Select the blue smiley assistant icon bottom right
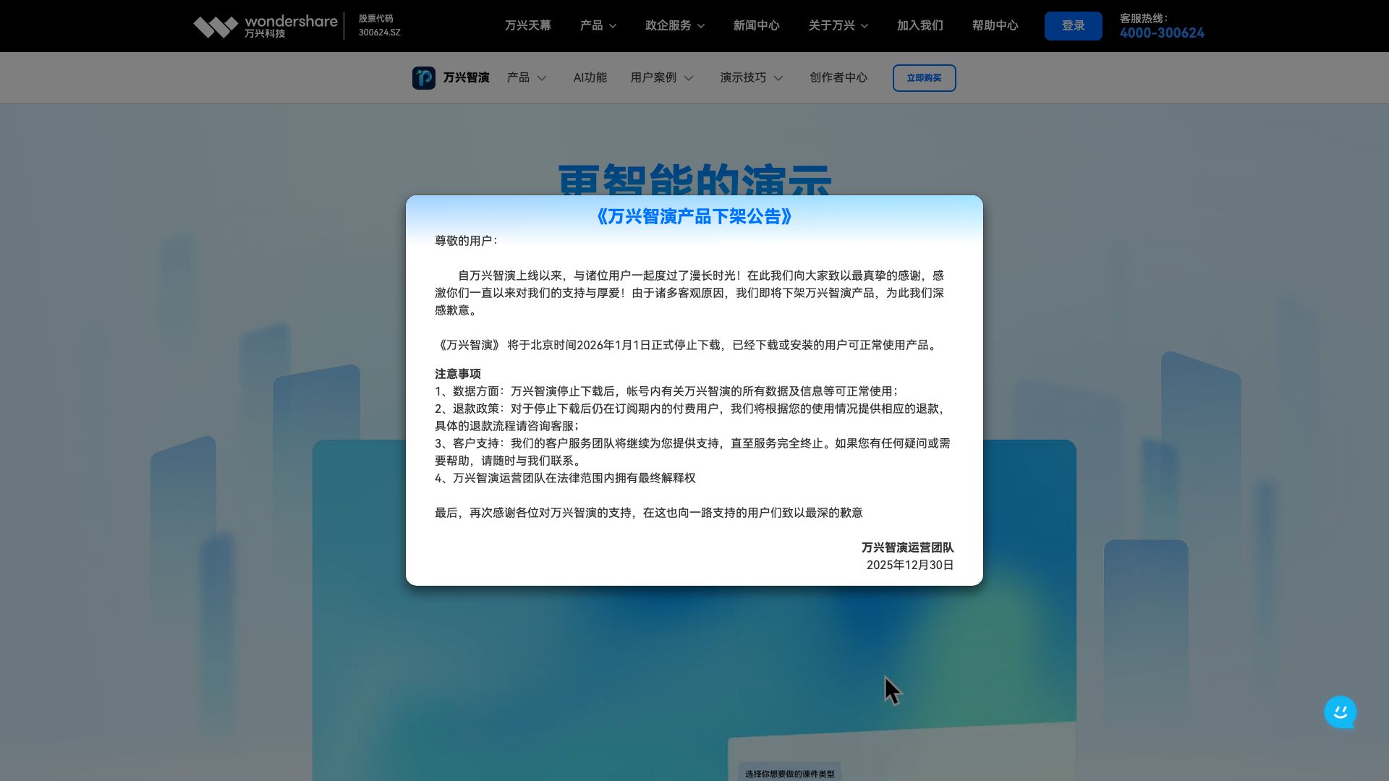1389x781 pixels. coord(1341,712)
